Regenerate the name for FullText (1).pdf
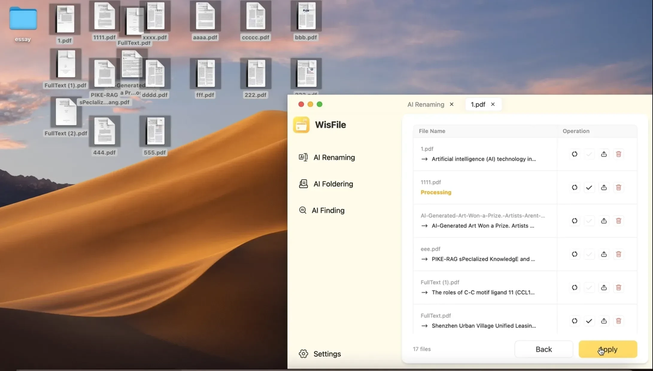Viewport: 653px width, 371px height. click(x=574, y=287)
